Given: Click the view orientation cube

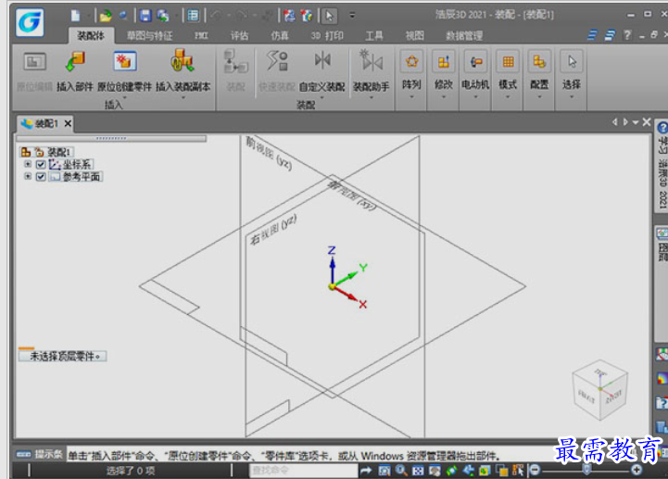Looking at the screenshot, I should [599, 390].
